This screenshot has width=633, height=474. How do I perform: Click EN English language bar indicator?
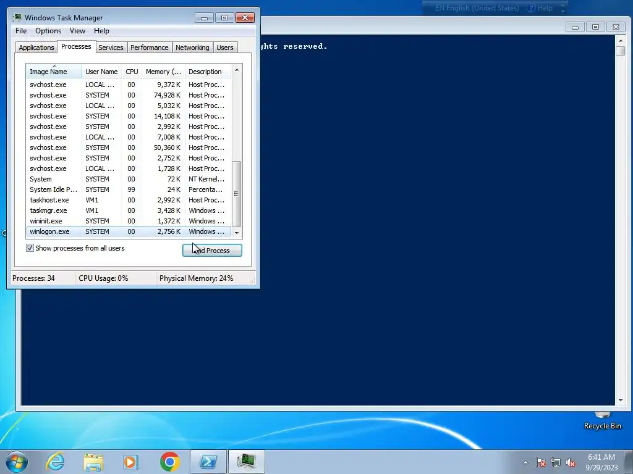click(477, 8)
